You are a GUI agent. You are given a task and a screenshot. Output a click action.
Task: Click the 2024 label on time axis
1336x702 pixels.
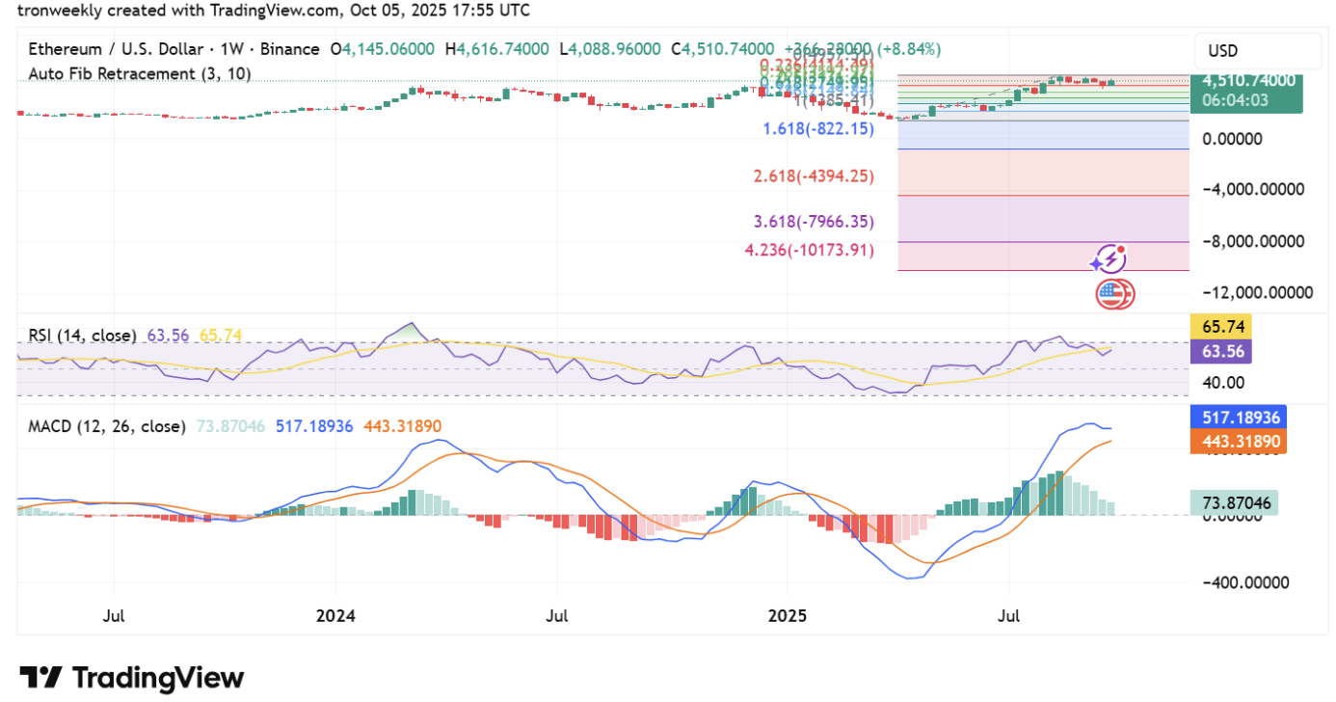point(335,614)
